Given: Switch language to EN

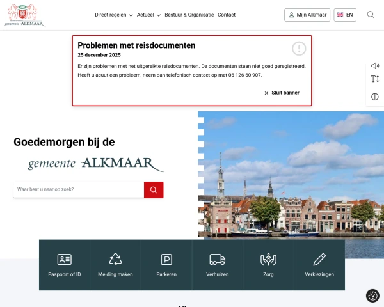Looking at the screenshot, I should (x=345, y=15).
